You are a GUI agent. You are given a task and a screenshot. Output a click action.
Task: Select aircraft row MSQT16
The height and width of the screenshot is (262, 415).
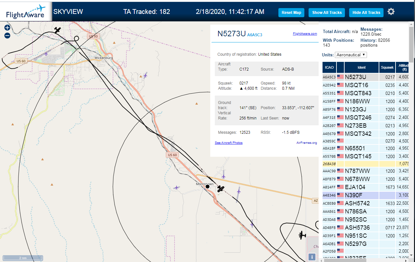(366, 85)
